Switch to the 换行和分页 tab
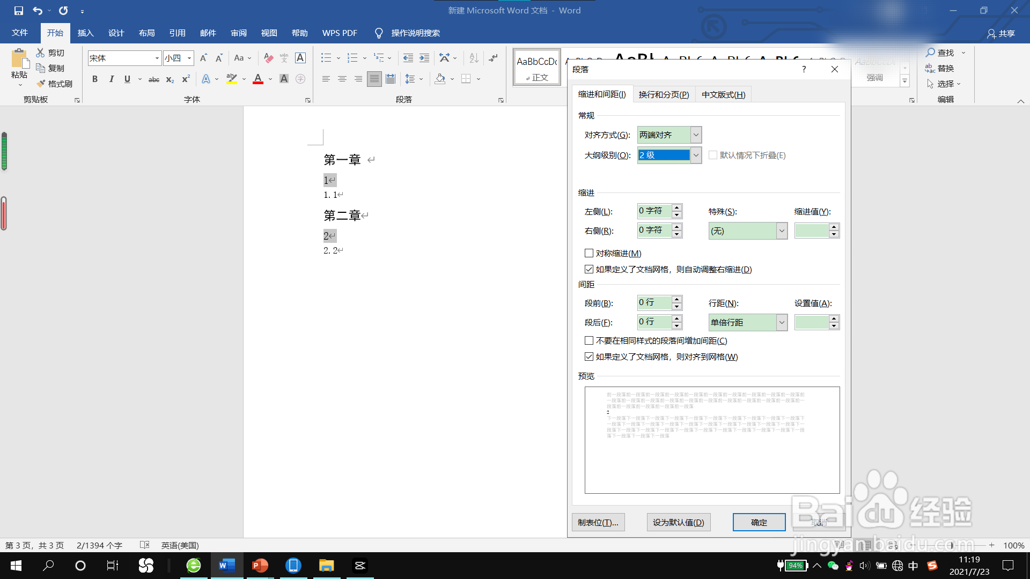 coord(664,95)
